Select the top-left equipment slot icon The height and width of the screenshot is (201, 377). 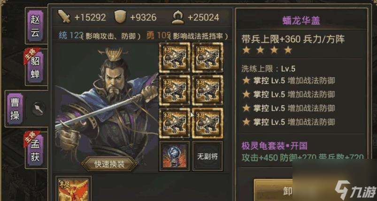(x=175, y=58)
